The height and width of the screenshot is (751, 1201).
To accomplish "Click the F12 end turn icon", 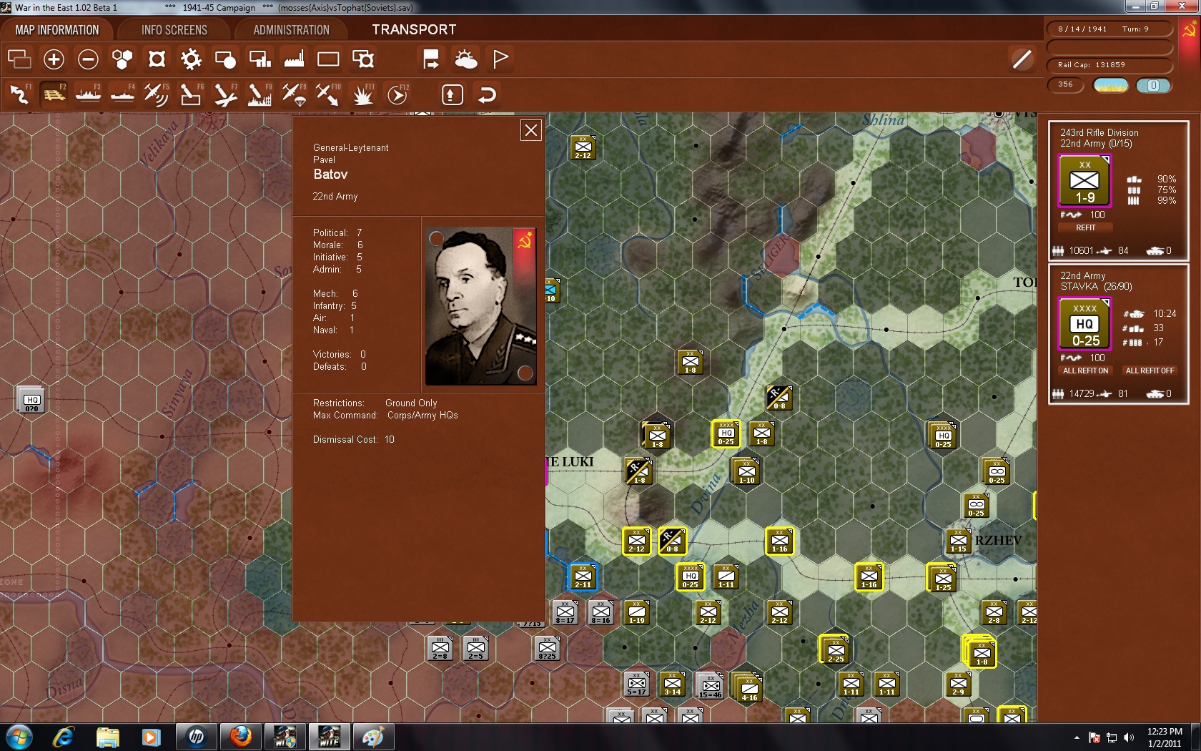I will (397, 94).
